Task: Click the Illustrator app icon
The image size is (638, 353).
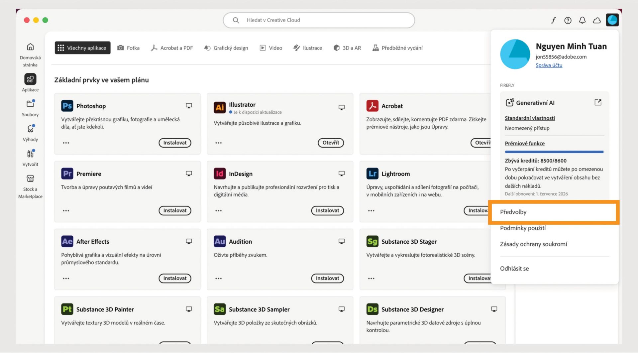Action: tap(220, 107)
